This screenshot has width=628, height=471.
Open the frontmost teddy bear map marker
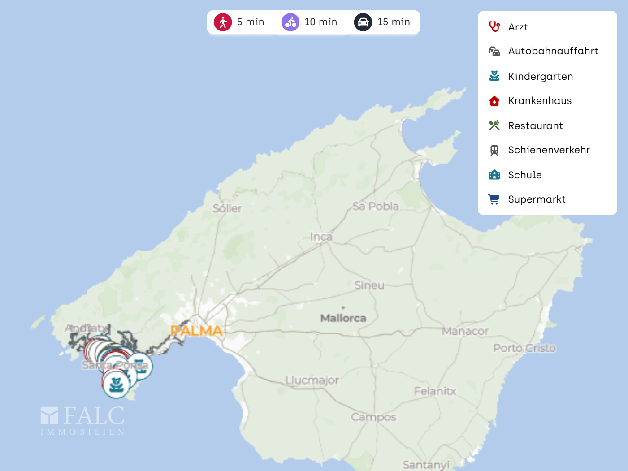point(116,384)
